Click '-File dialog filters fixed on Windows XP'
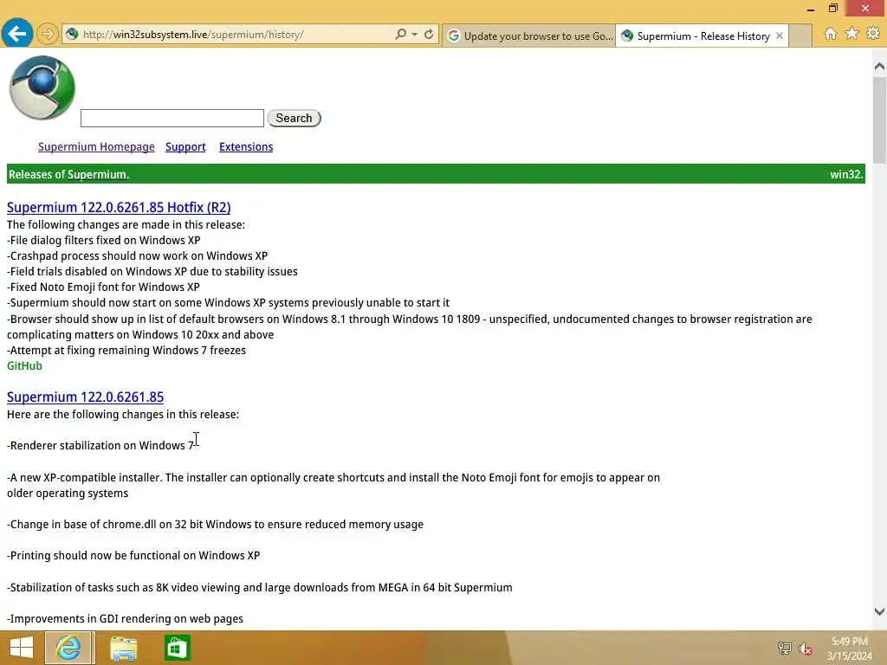Screen dimensions: 887x665 pyautogui.click(x=104, y=241)
